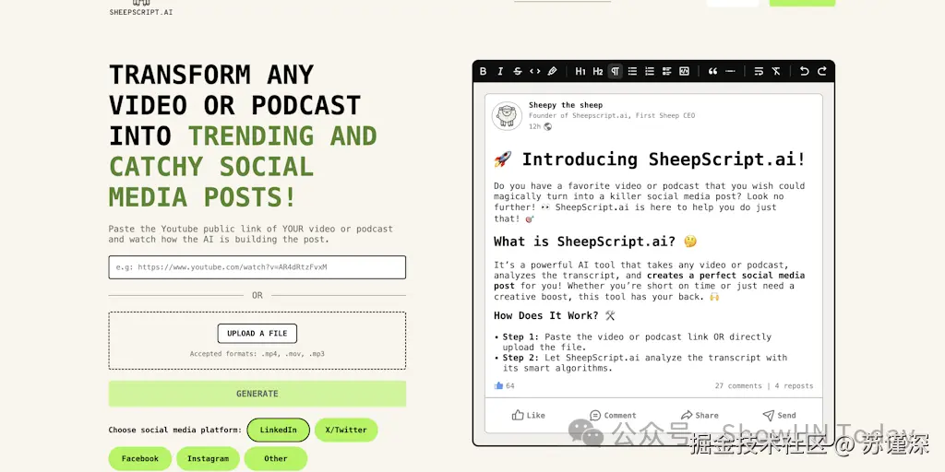Select the Other platform option
This screenshot has height=472, width=945.
275,459
